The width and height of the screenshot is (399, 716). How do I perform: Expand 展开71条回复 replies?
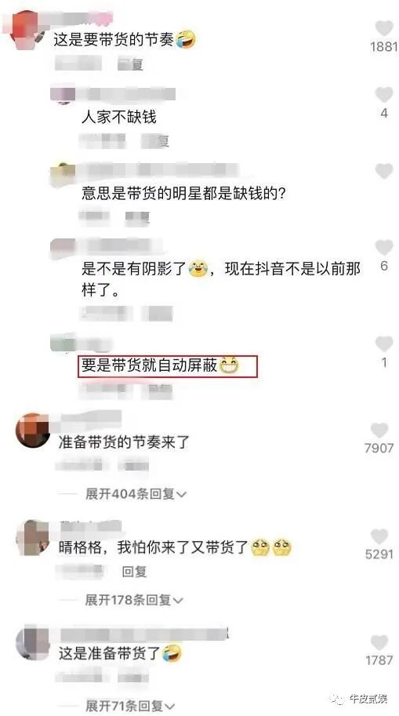point(129,704)
